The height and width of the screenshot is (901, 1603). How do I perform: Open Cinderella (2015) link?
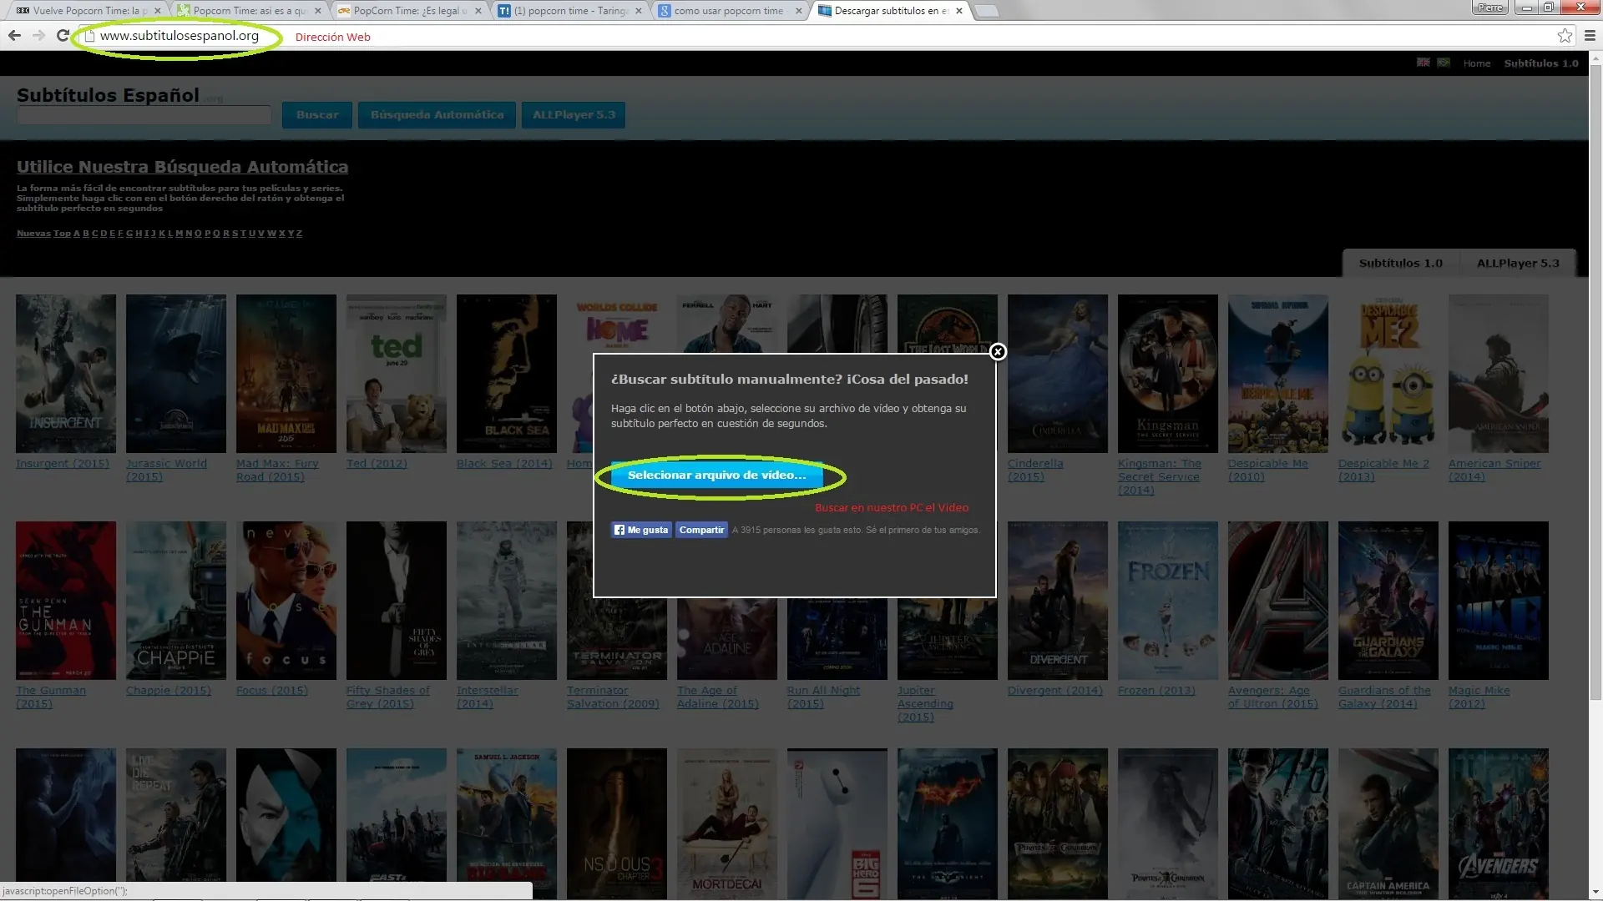(1035, 471)
